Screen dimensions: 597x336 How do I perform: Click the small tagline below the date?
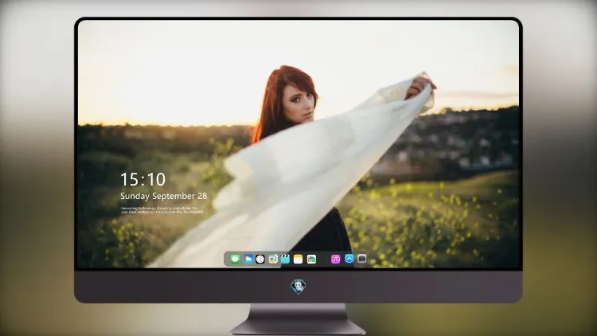click(162, 210)
